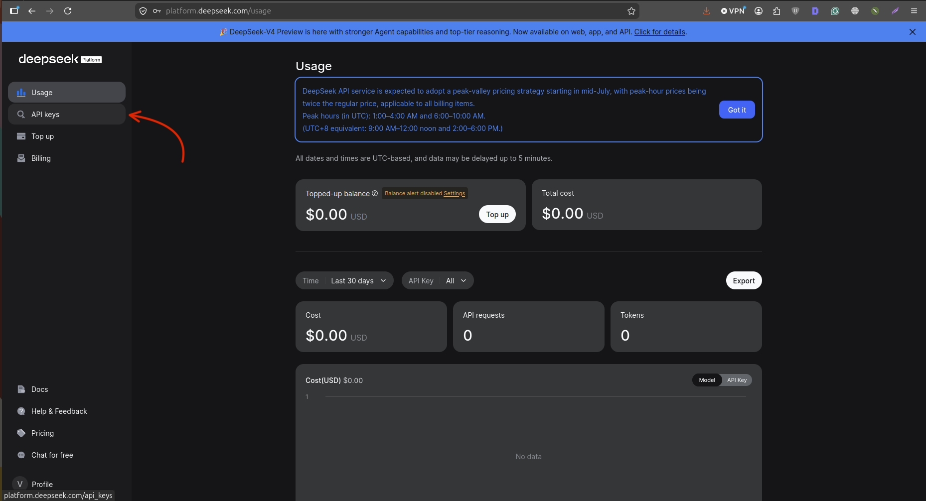This screenshot has height=501, width=926.
Task: Open the Docs sidebar link
Action: [67, 389]
